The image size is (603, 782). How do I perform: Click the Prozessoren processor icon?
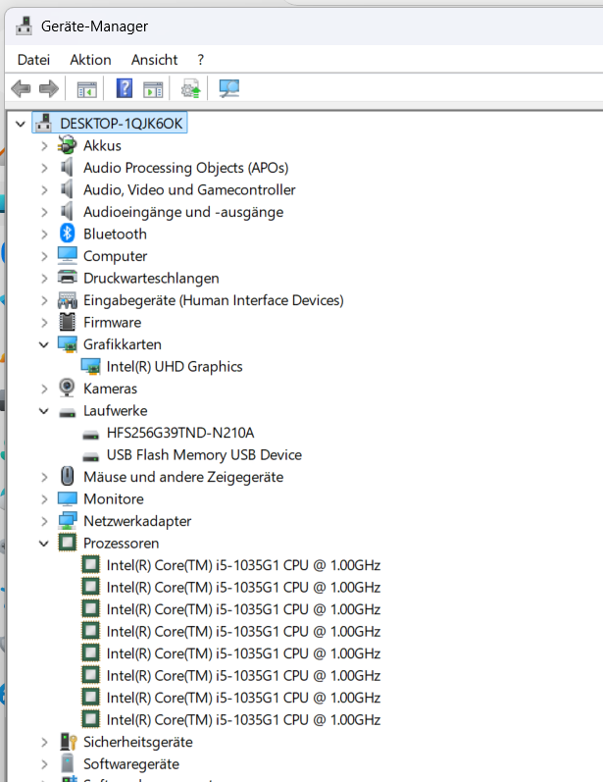(68, 543)
